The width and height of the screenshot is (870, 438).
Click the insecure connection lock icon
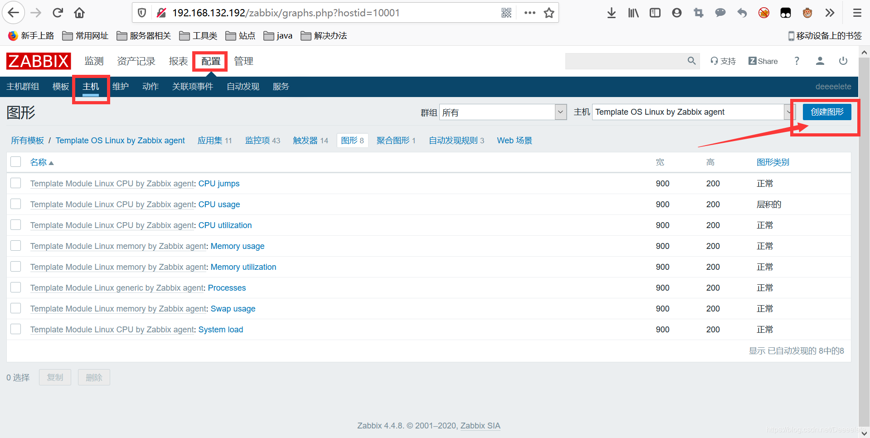(161, 13)
